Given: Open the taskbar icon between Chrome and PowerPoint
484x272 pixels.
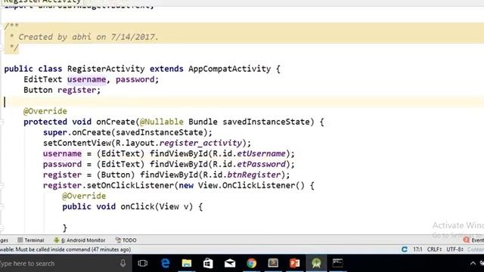Looking at the screenshot, I should (x=273, y=263).
